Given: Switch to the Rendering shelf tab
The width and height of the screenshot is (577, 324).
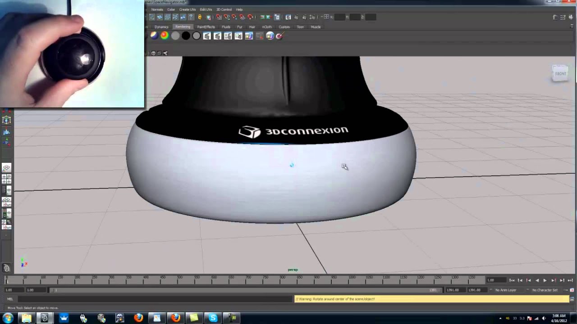Looking at the screenshot, I should (x=183, y=27).
